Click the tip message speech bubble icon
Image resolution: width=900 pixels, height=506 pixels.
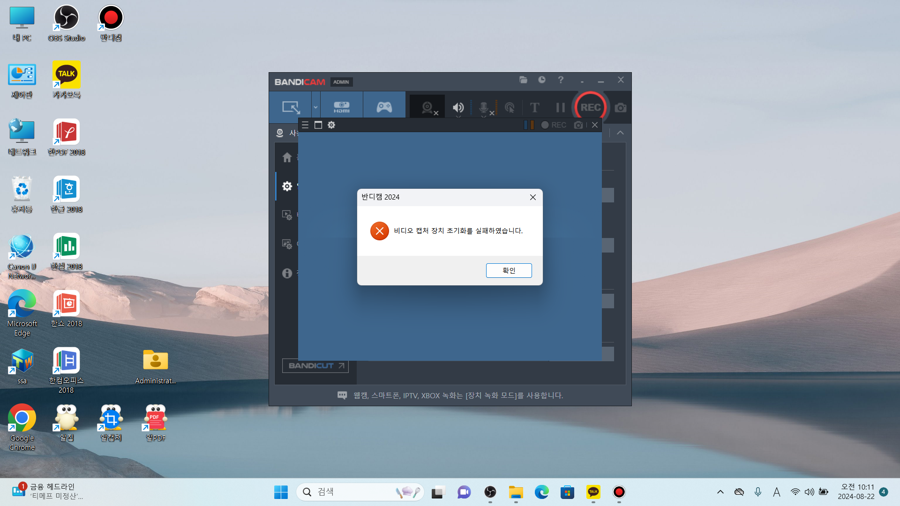[x=342, y=395]
